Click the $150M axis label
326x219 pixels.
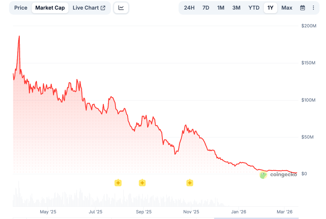(308, 63)
